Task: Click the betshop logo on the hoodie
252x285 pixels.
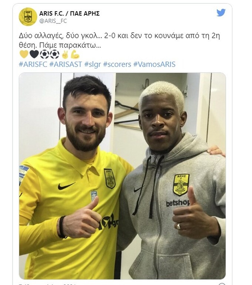Action: [x=178, y=203]
